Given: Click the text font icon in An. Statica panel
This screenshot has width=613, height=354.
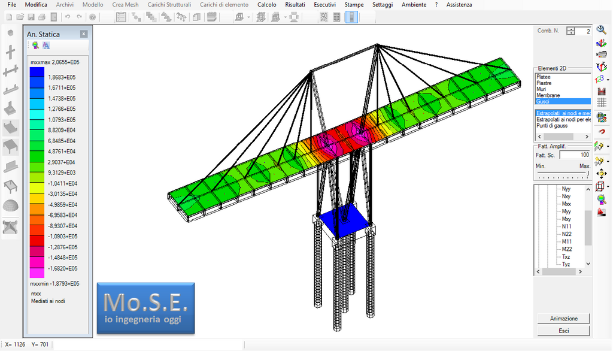Looking at the screenshot, I should 46,46.
